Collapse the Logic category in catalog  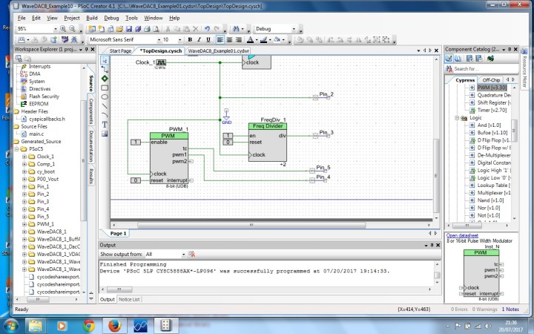457,118
